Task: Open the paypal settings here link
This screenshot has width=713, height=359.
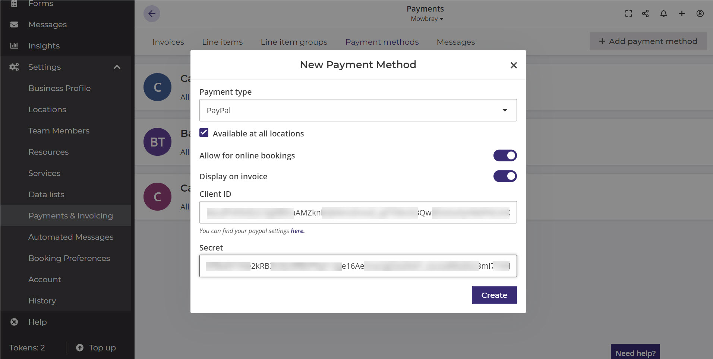Action: 297,231
